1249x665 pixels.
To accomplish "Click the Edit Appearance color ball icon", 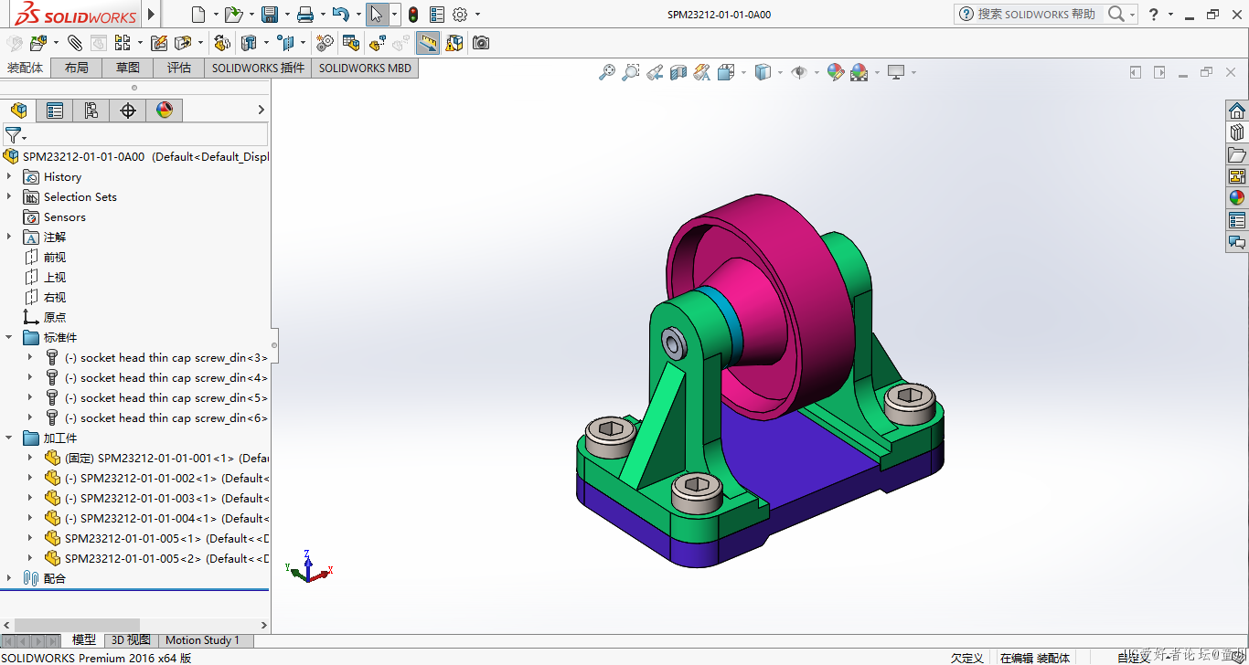I will pyautogui.click(x=835, y=72).
